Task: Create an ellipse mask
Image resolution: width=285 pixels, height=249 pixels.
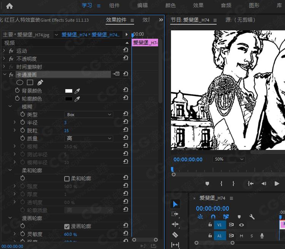Action: [x=20, y=83]
